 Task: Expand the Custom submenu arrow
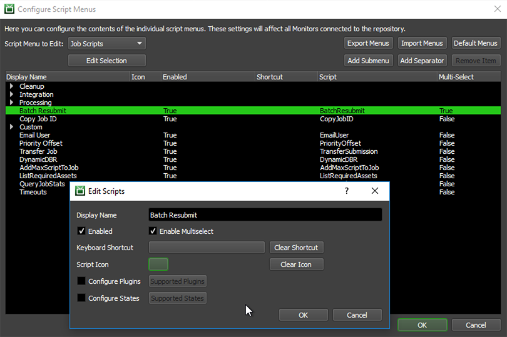pyautogui.click(x=11, y=127)
